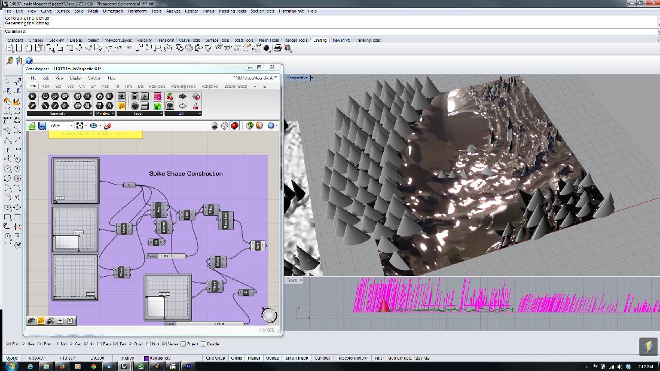Toggle the Mid osnap checkbox
This screenshot has width=660, height=371.
(x=57, y=344)
